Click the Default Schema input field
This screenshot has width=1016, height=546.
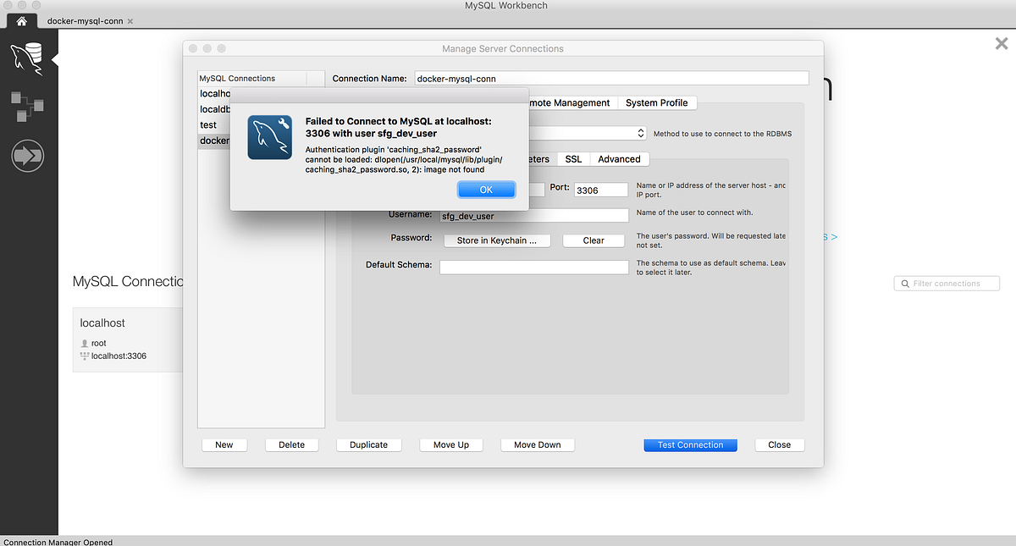point(534,267)
